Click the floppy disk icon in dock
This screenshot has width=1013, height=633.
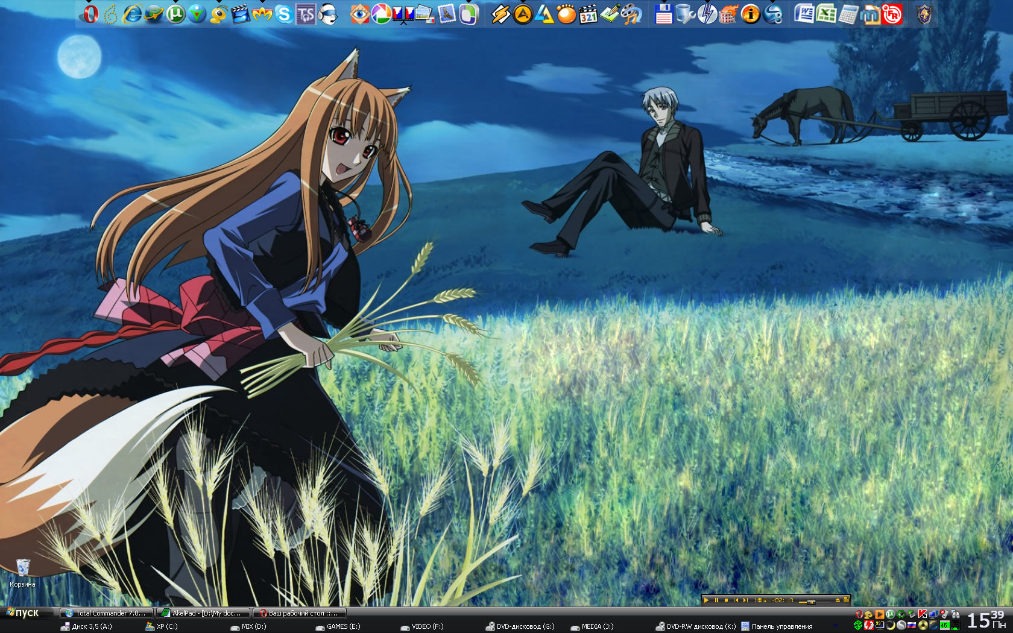coord(663,13)
